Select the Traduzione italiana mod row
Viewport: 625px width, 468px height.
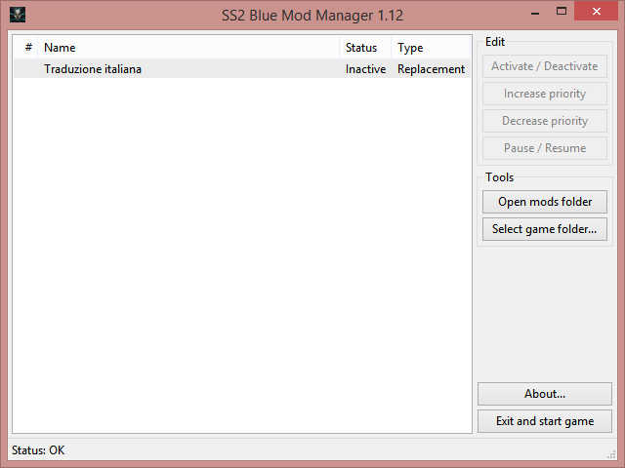click(241, 69)
